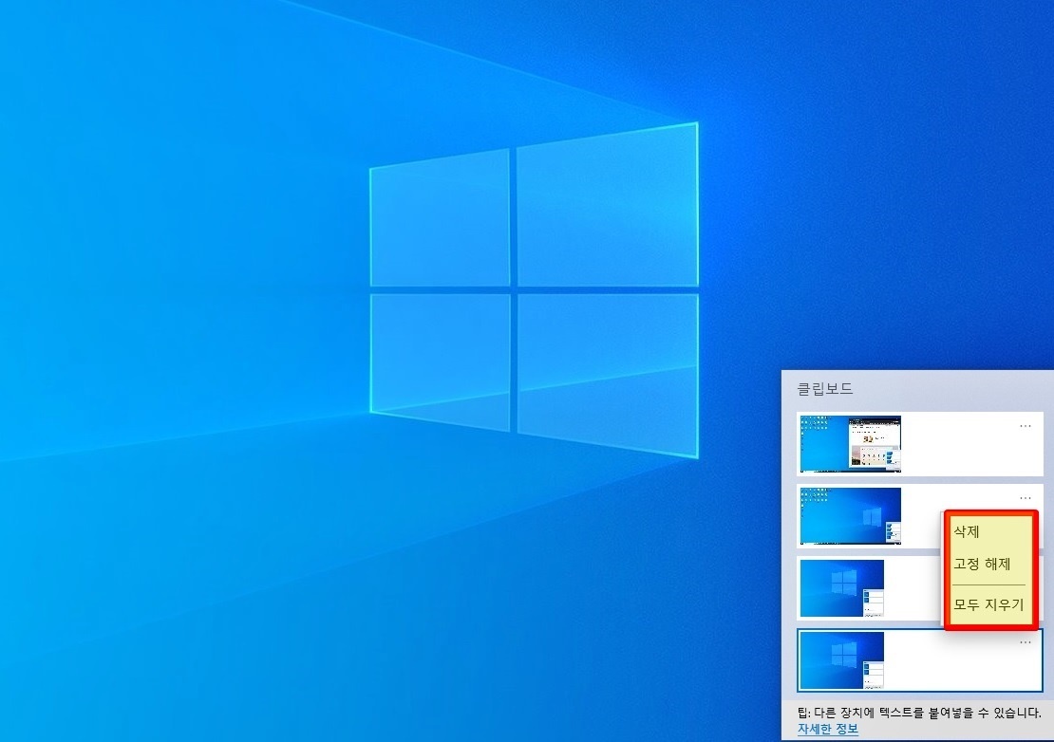The height and width of the screenshot is (742, 1054).
Task: Open more options for the browser-window clipboard item
Action: coord(1025,426)
